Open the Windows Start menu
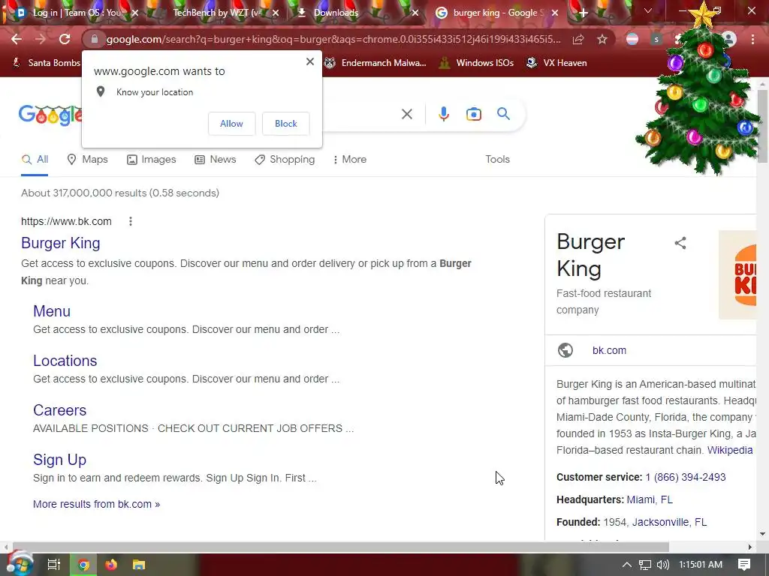769x576 pixels. [19, 565]
